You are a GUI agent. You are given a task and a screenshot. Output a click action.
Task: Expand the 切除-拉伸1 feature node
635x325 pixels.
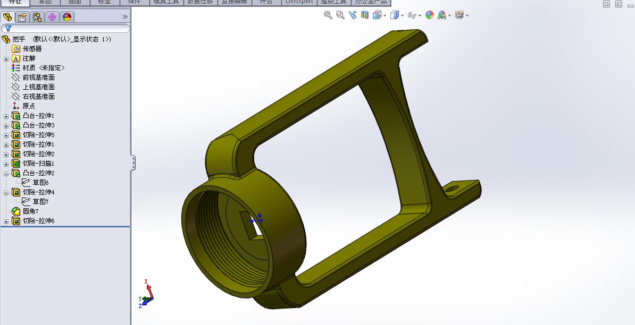pyautogui.click(x=6, y=145)
